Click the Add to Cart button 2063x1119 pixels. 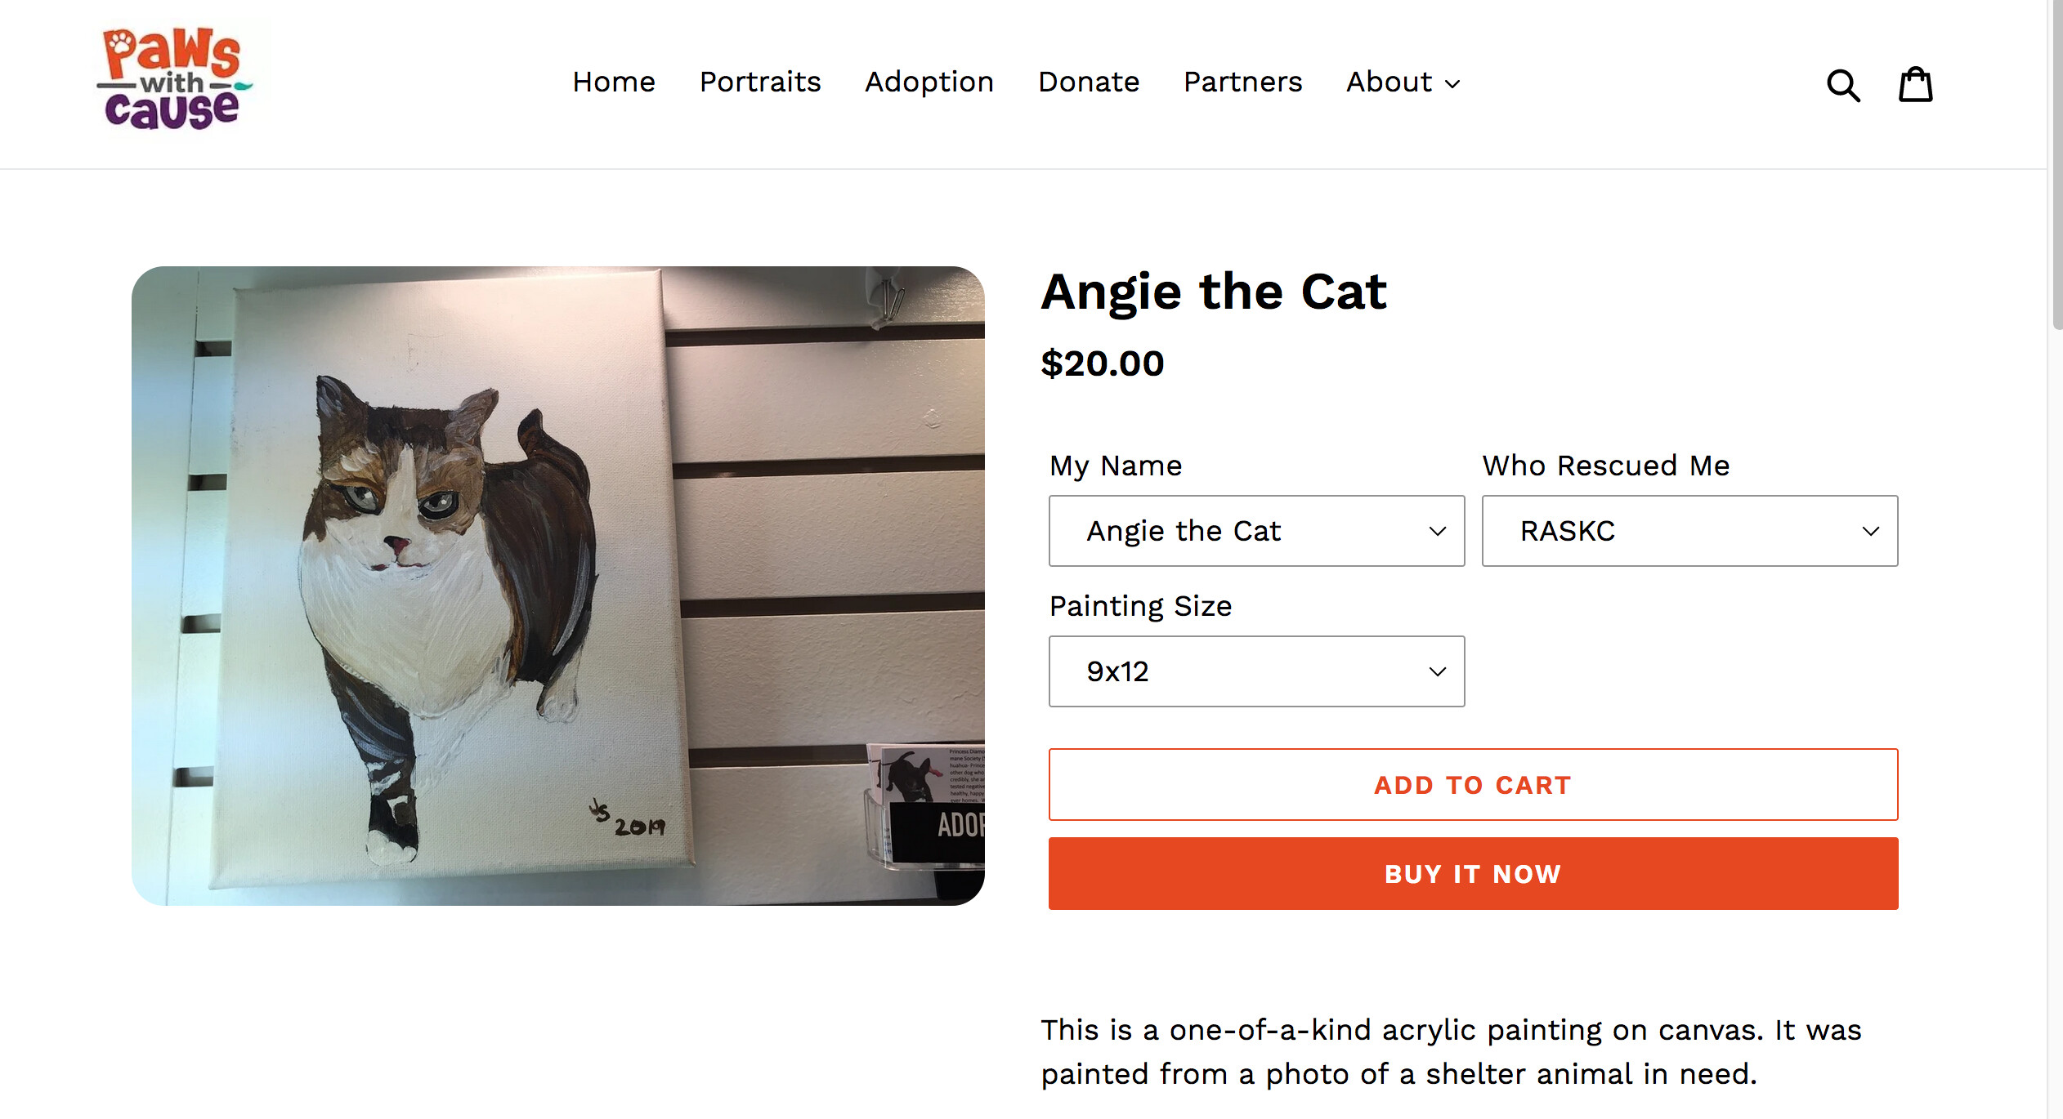pyautogui.click(x=1473, y=784)
